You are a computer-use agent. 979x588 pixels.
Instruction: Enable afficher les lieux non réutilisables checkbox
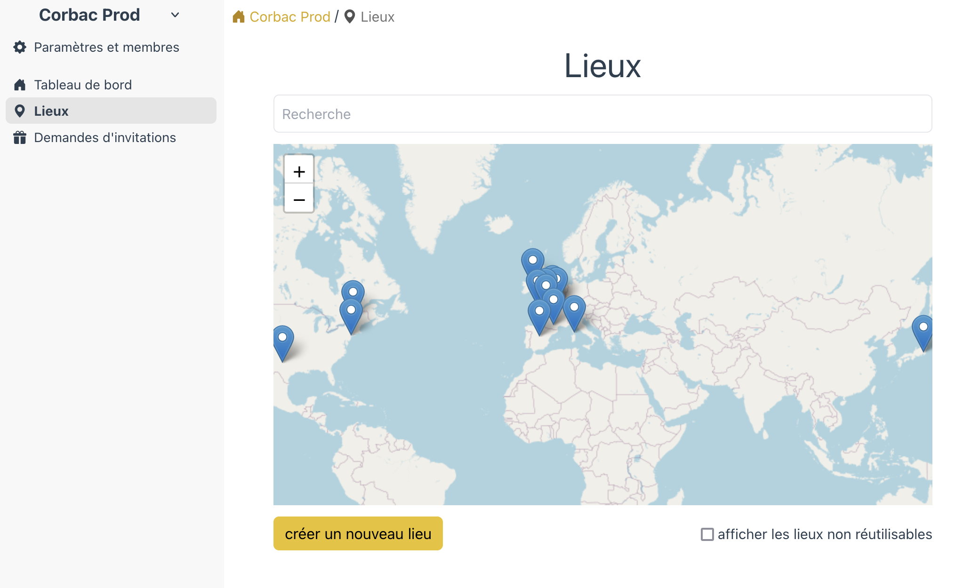[707, 534]
